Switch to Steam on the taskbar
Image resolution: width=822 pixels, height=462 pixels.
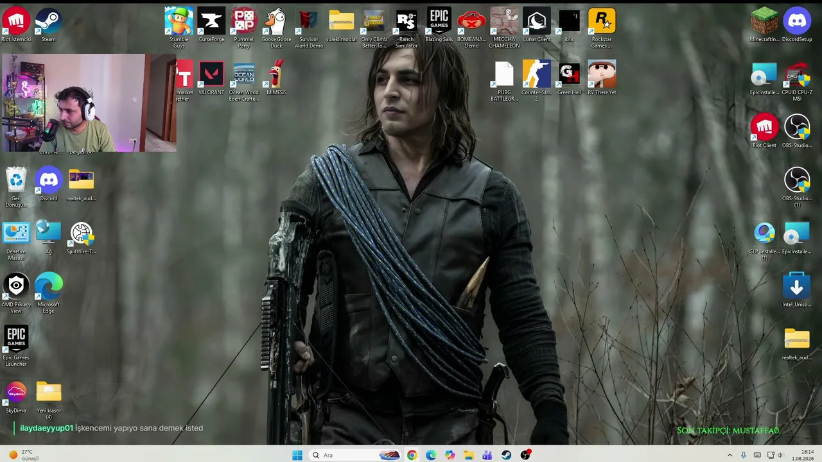pos(507,455)
